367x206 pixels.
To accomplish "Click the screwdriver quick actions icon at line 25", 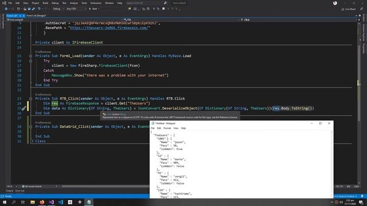I will pyautogui.click(x=24, y=108).
